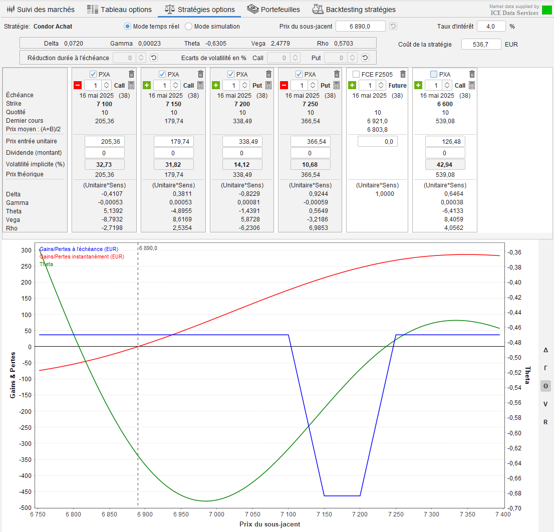Show the Delta curve on the chart

(545, 350)
